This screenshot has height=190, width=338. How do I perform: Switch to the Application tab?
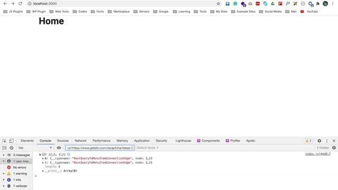point(142,141)
